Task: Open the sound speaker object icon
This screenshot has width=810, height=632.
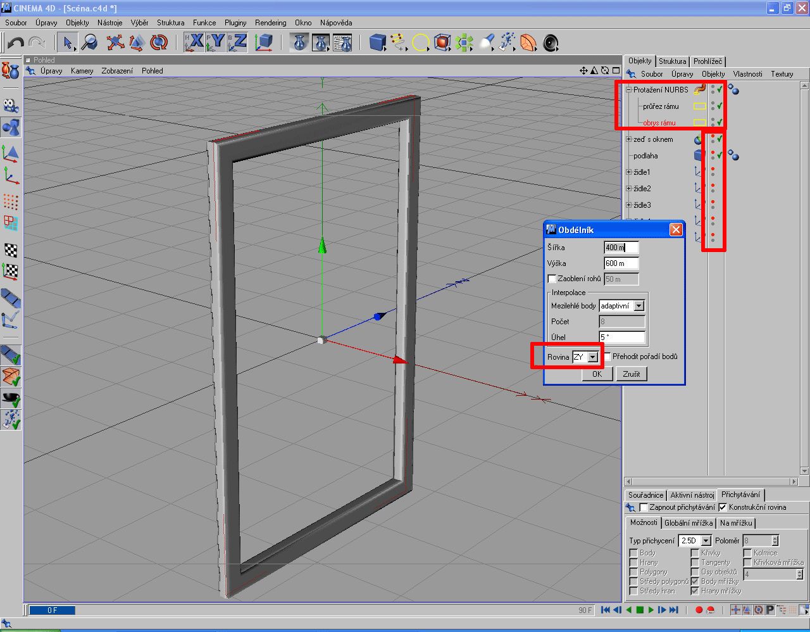Action: (x=551, y=43)
